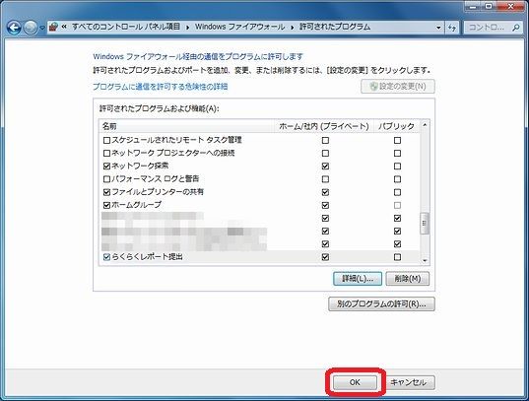
Task: Toggle スケジュールされたリモート タスク管理 checkbox
Action: point(106,140)
